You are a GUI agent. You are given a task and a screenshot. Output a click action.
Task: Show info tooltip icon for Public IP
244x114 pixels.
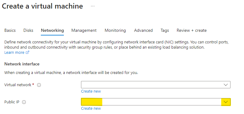[24, 102]
